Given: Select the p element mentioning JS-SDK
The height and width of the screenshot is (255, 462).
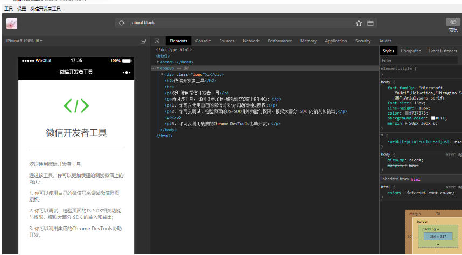Looking at the screenshot, I should tap(256, 111).
